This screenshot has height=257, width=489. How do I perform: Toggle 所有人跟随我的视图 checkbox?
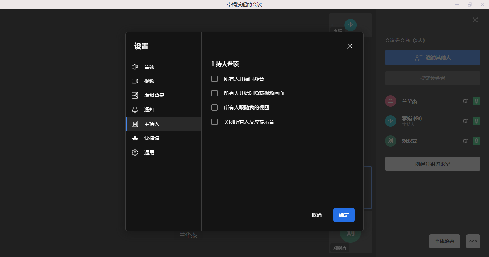(214, 107)
